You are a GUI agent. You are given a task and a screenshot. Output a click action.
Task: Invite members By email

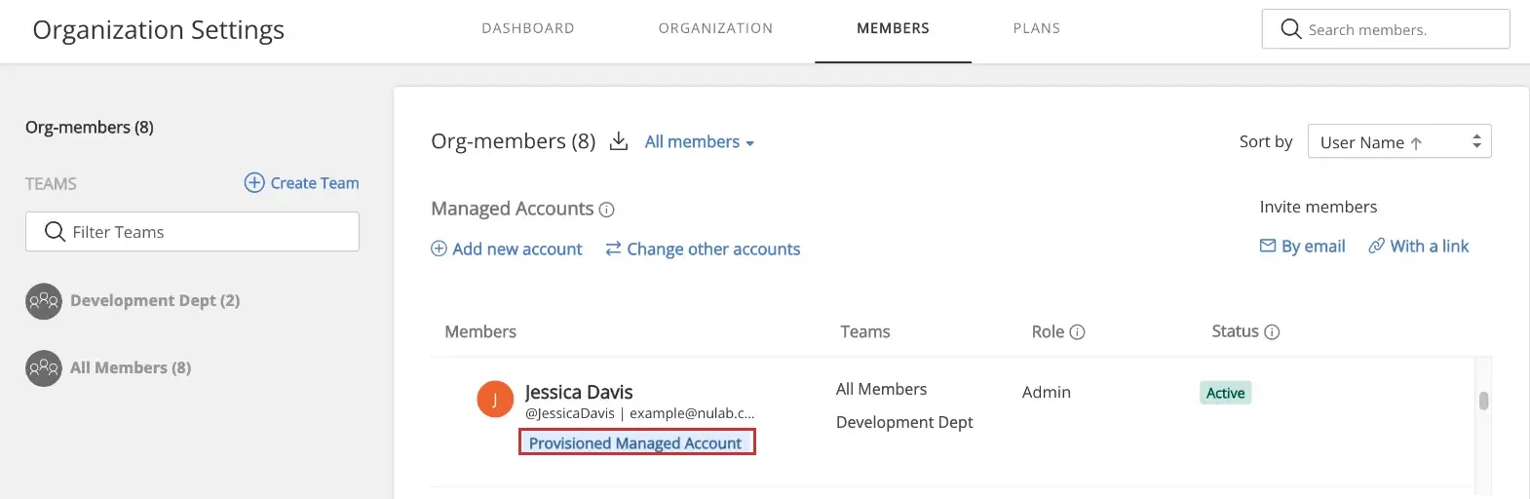1302,247
